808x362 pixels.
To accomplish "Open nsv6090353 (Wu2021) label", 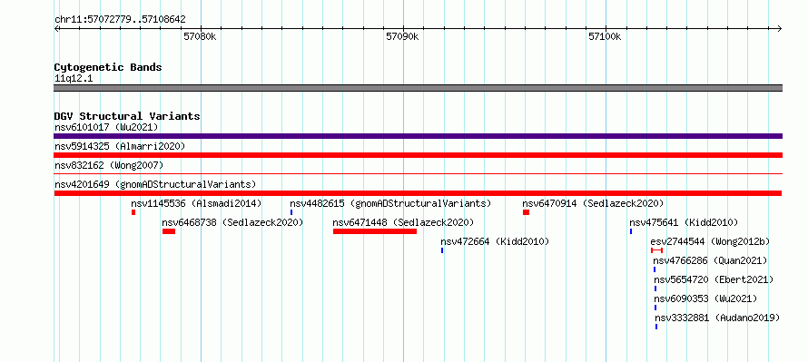I will pyautogui.click(x=706, y=298).
